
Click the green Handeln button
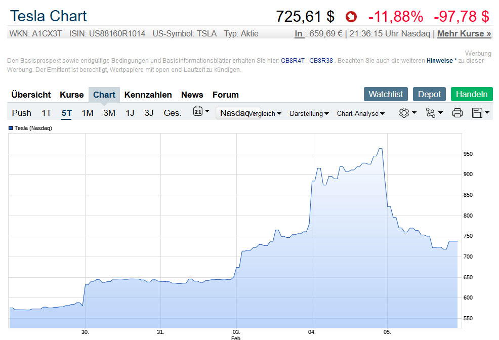click(x=472, y=94)
